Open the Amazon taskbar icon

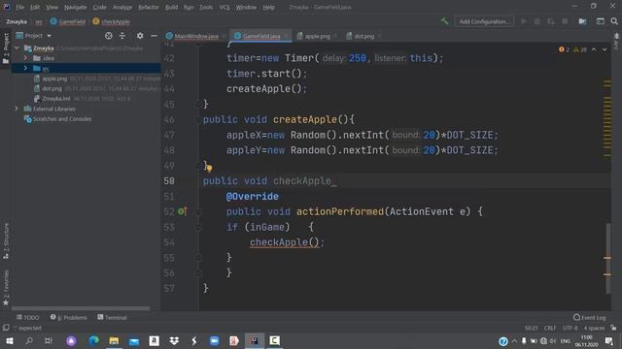(x=154, y=340)
